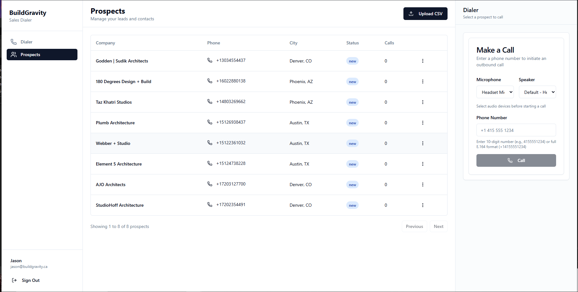This screenshot has width=578, height=292.
Task: Click the Previous pagination button
Action: [414, 226]
